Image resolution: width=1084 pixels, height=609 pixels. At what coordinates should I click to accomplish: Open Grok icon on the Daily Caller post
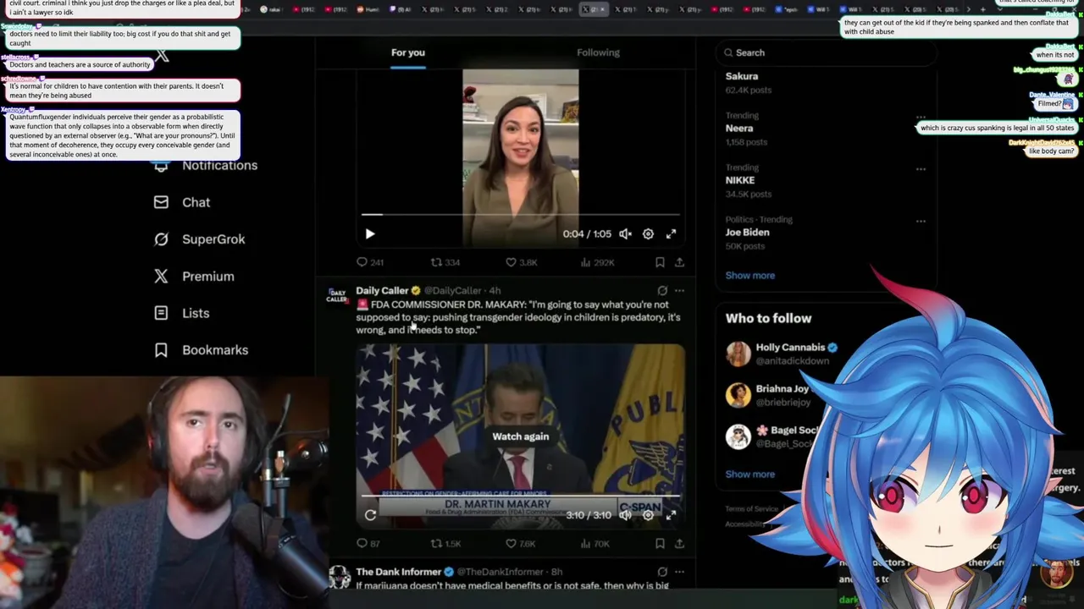(662, 290)
